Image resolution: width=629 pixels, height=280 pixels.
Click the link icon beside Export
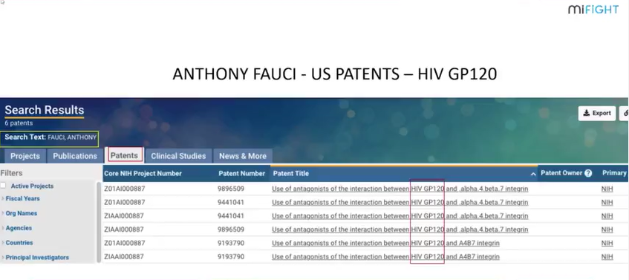pos(625,114)
